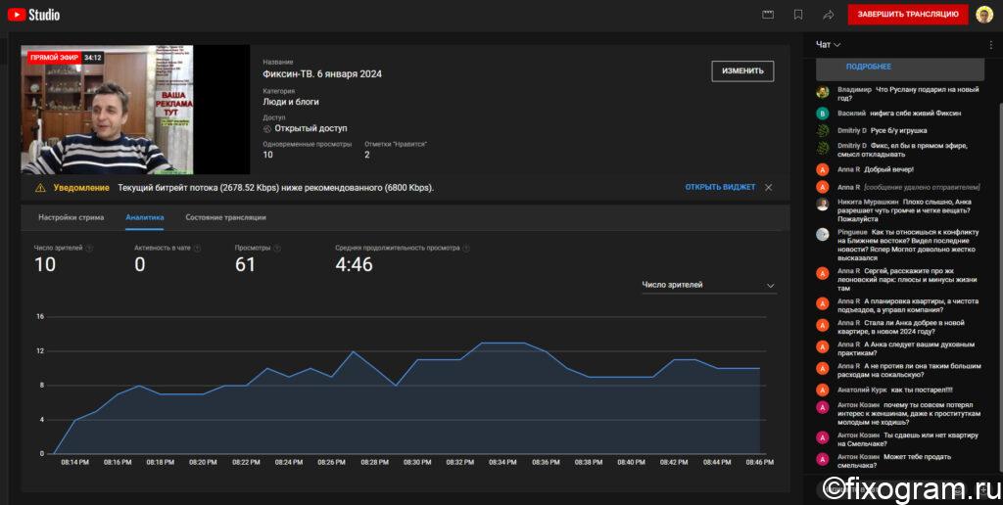Screen dimensions: 1003x505
Task: Click help icon beside Просмотры metric
Action: tap(277, 248)
